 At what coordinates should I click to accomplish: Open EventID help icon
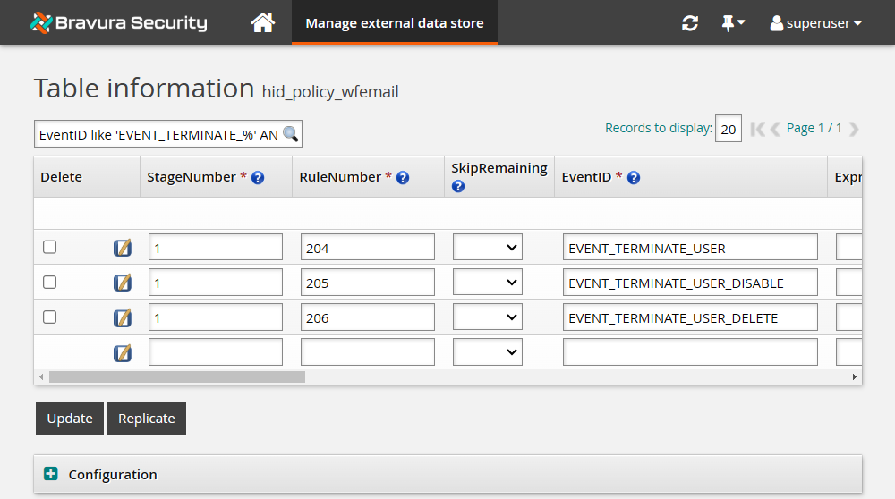tap(633, 178)
